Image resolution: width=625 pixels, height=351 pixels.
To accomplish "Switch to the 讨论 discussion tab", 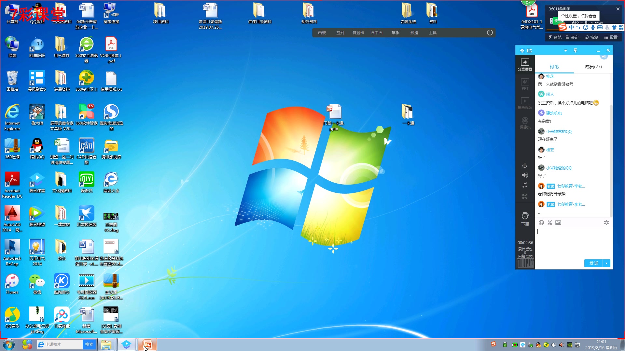I will (x=554, y=67).
